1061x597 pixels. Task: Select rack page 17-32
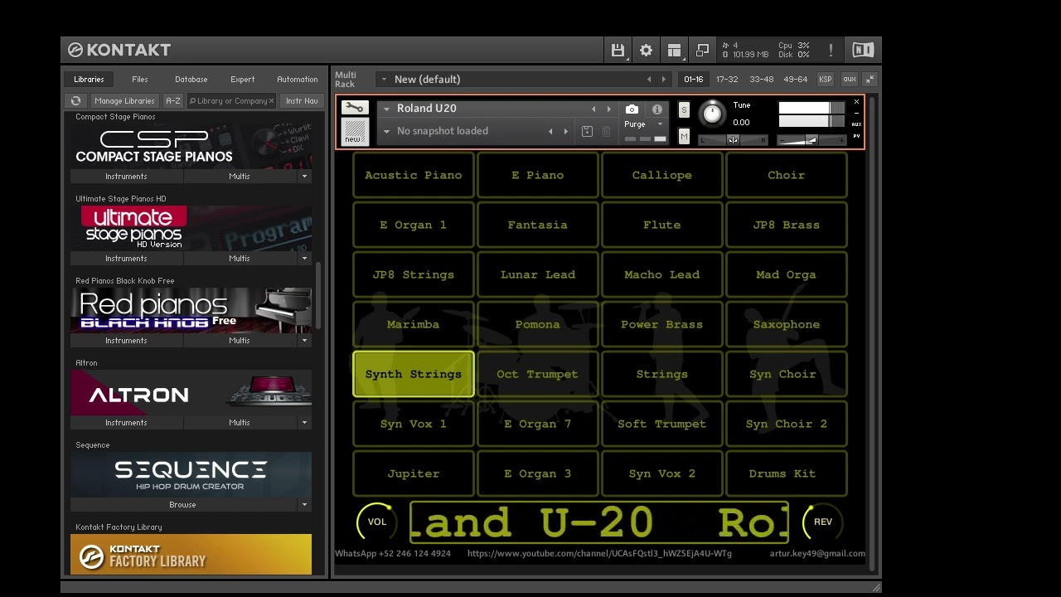point(727,80)
